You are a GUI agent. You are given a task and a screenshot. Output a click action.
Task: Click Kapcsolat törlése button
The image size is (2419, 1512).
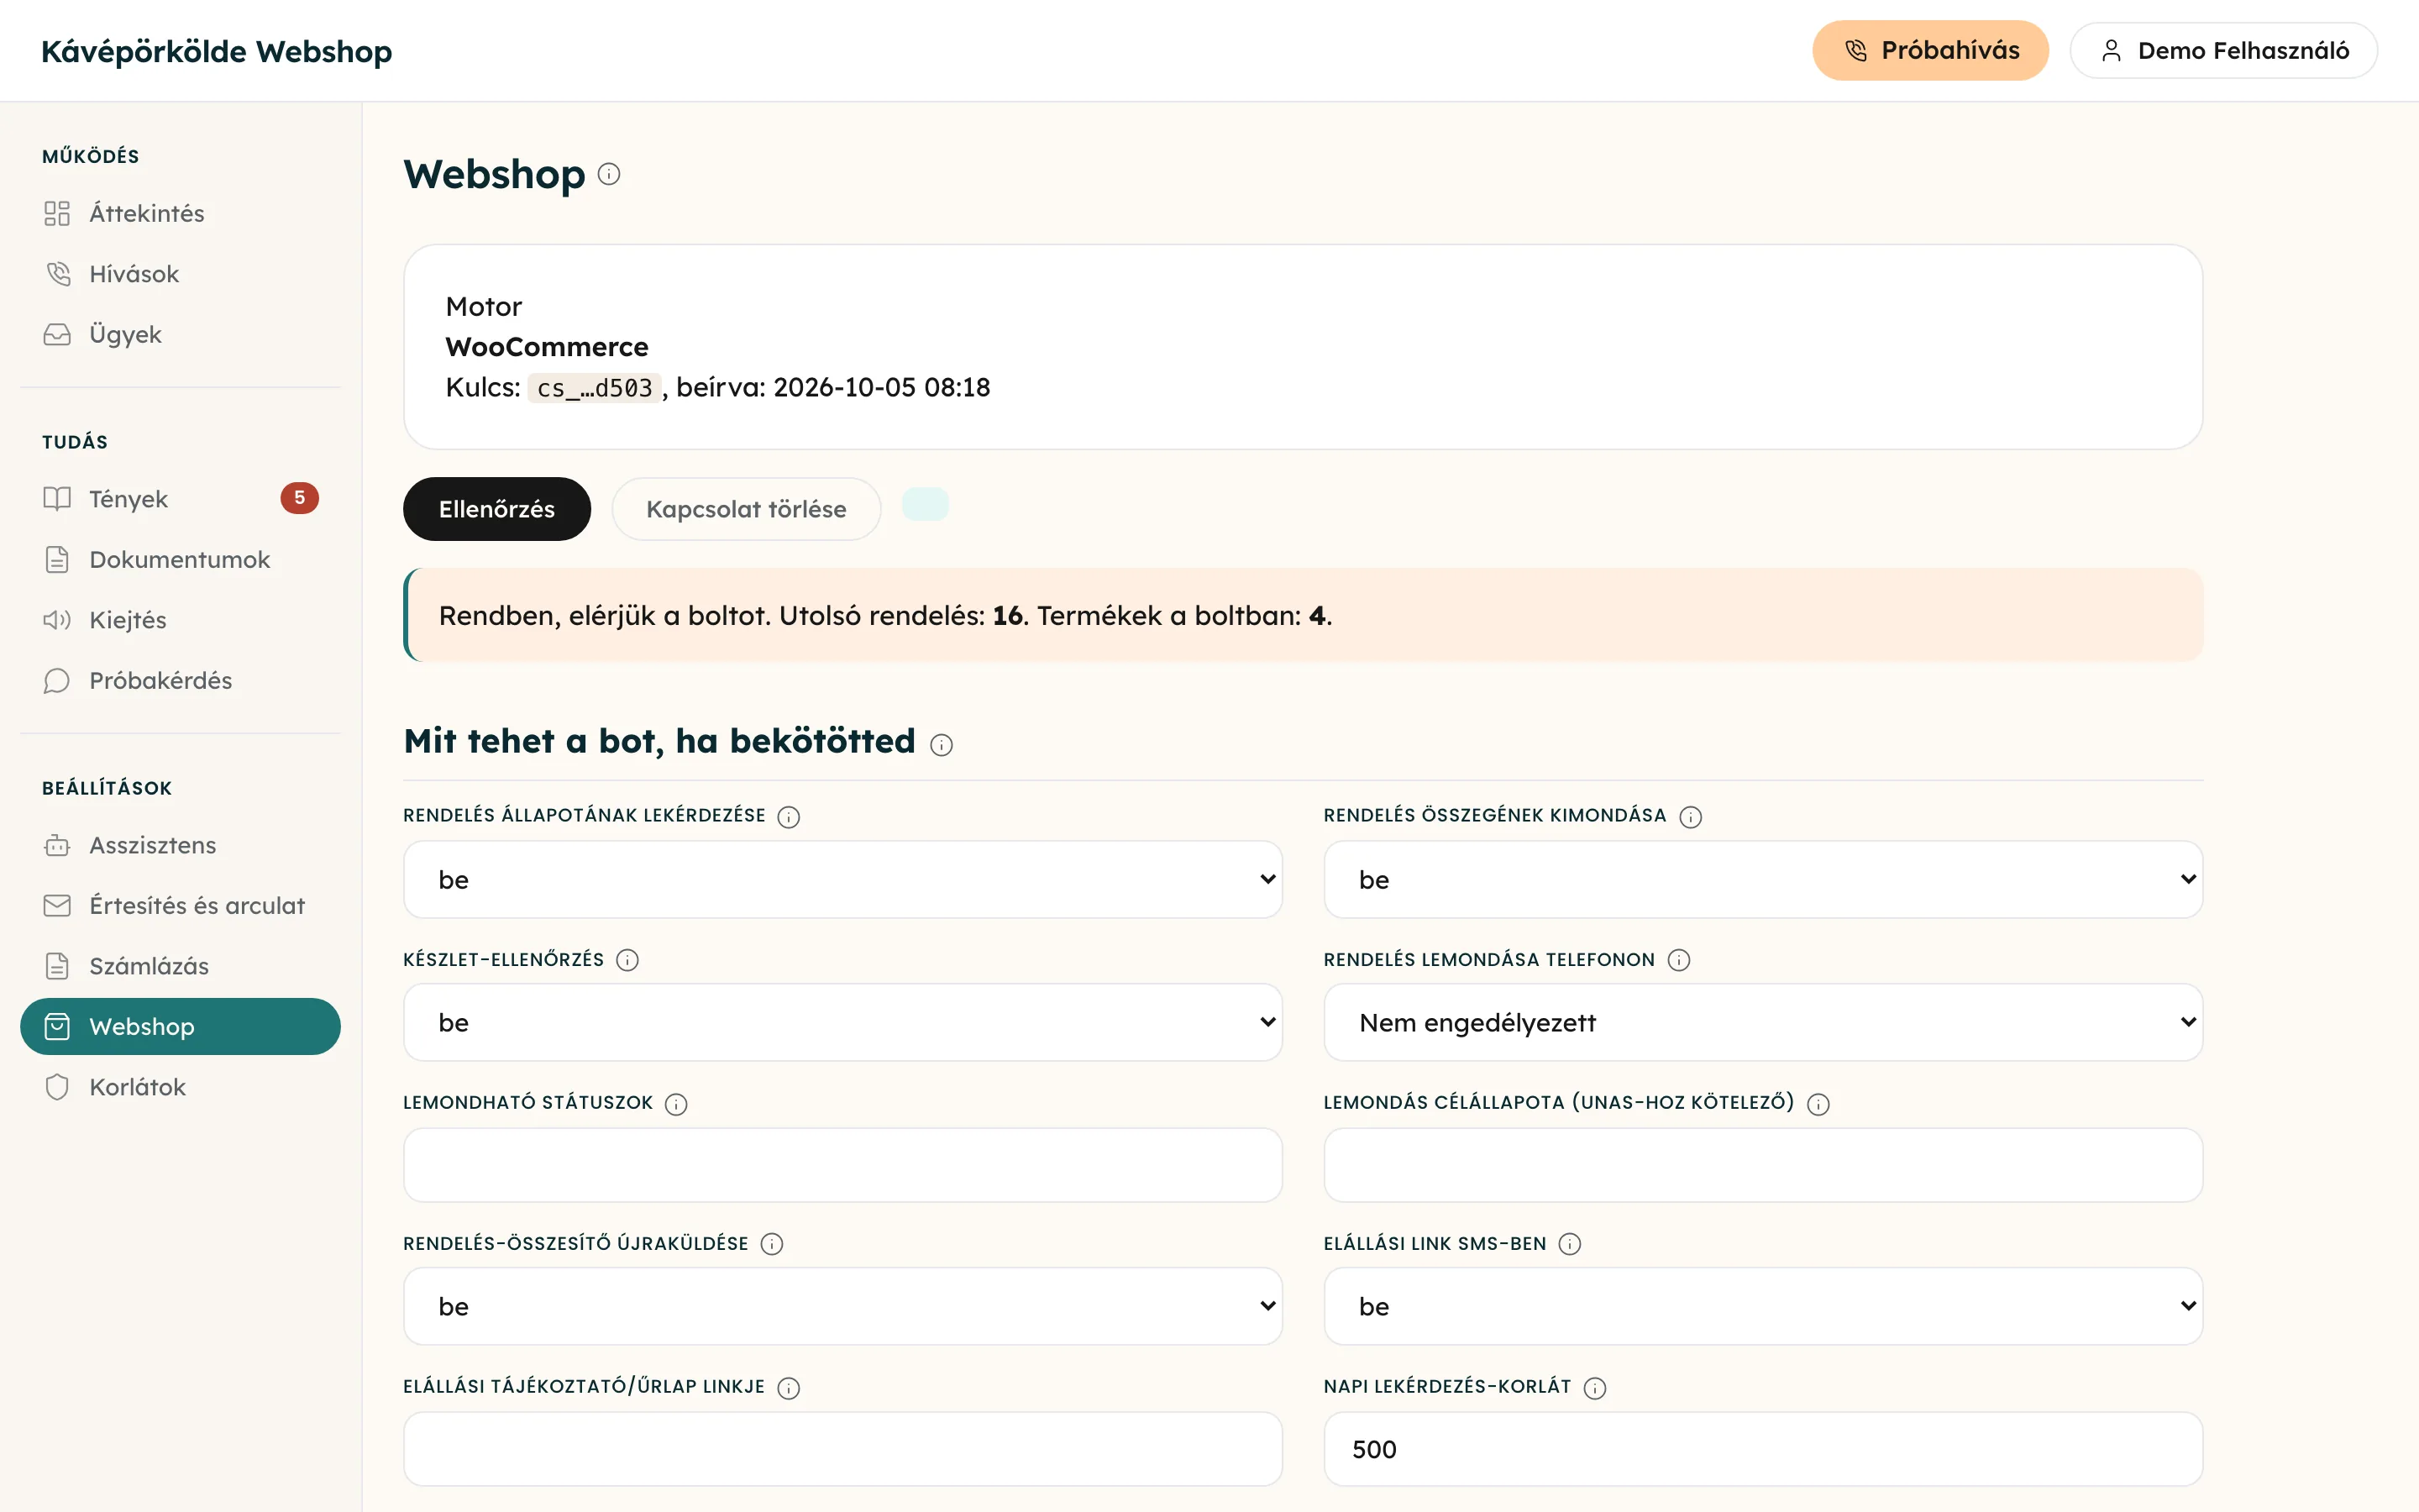pos(747,509)
